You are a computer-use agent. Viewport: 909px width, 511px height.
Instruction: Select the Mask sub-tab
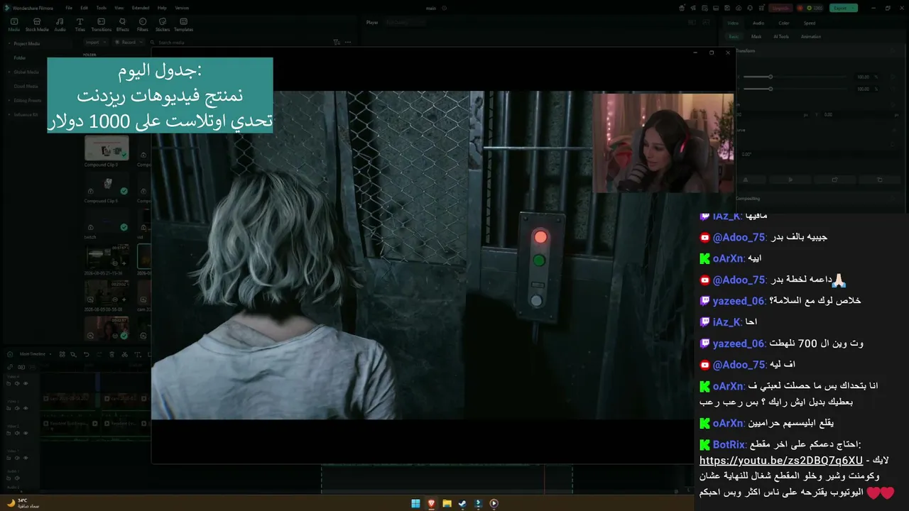click(756, 37)
